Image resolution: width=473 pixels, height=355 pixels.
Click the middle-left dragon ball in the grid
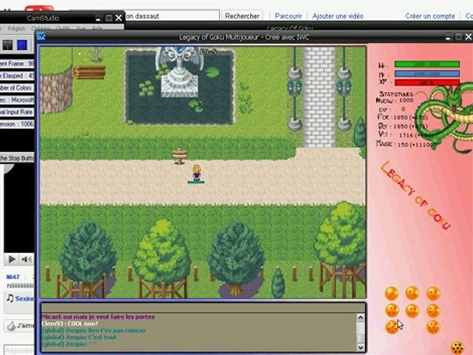coord(392,310)
